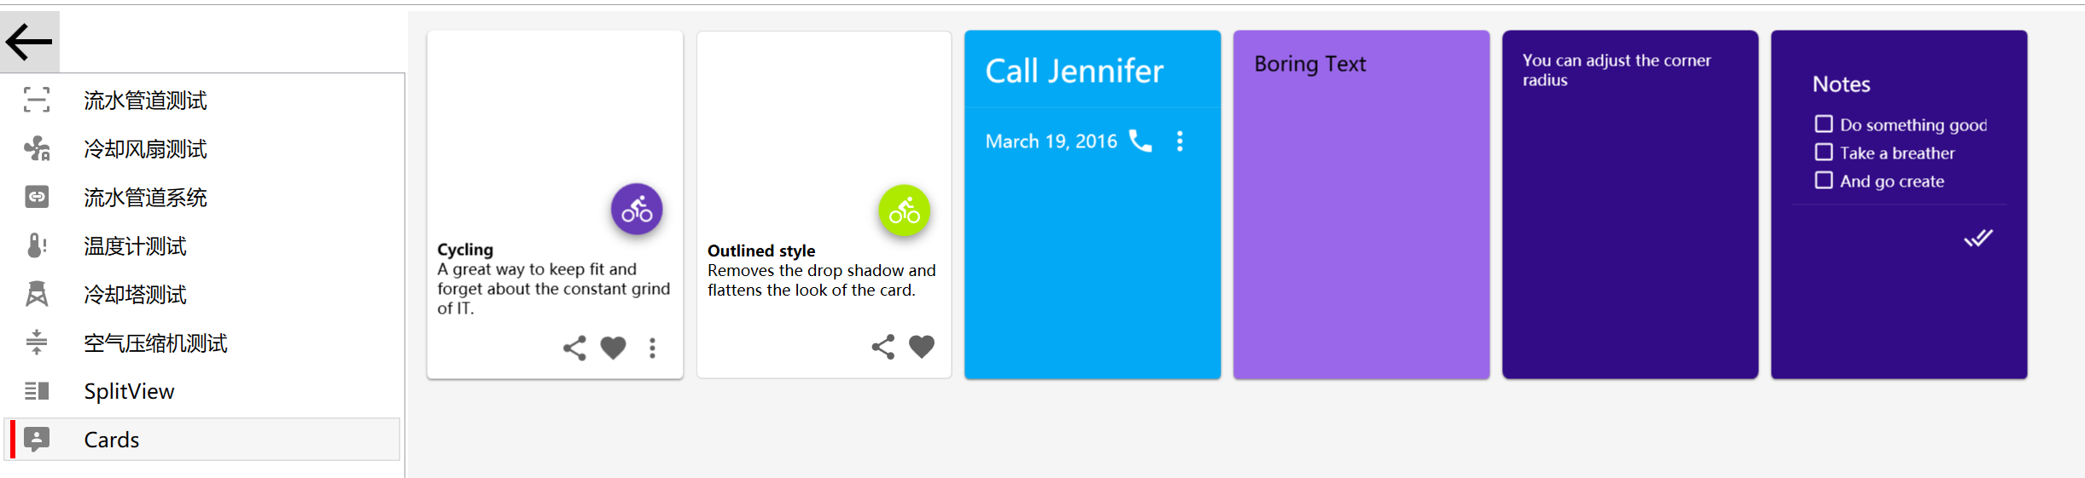Enable the 'And go create' checkbox
Image resolution: width=2085 pixels, height=478 pixels.
pyautogui.click(x=1824, y=181)
